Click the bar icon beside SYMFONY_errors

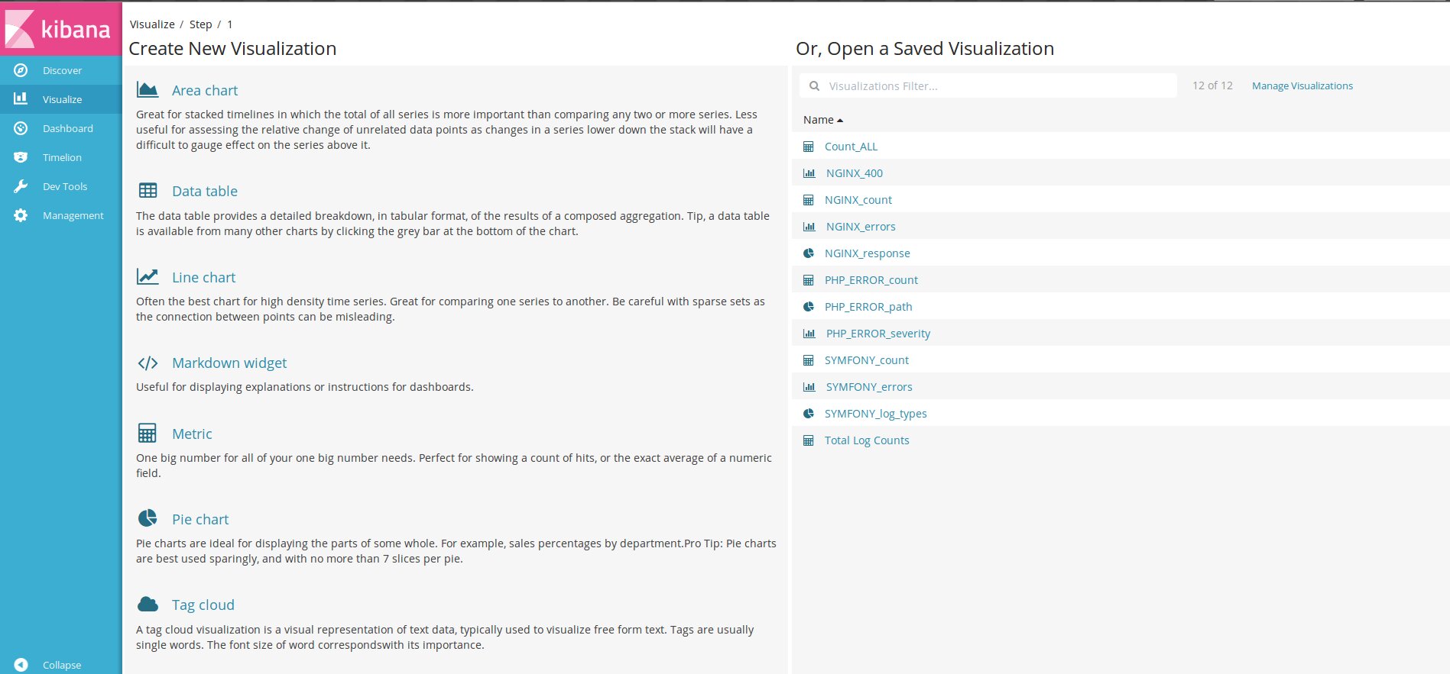pos(809,387)
